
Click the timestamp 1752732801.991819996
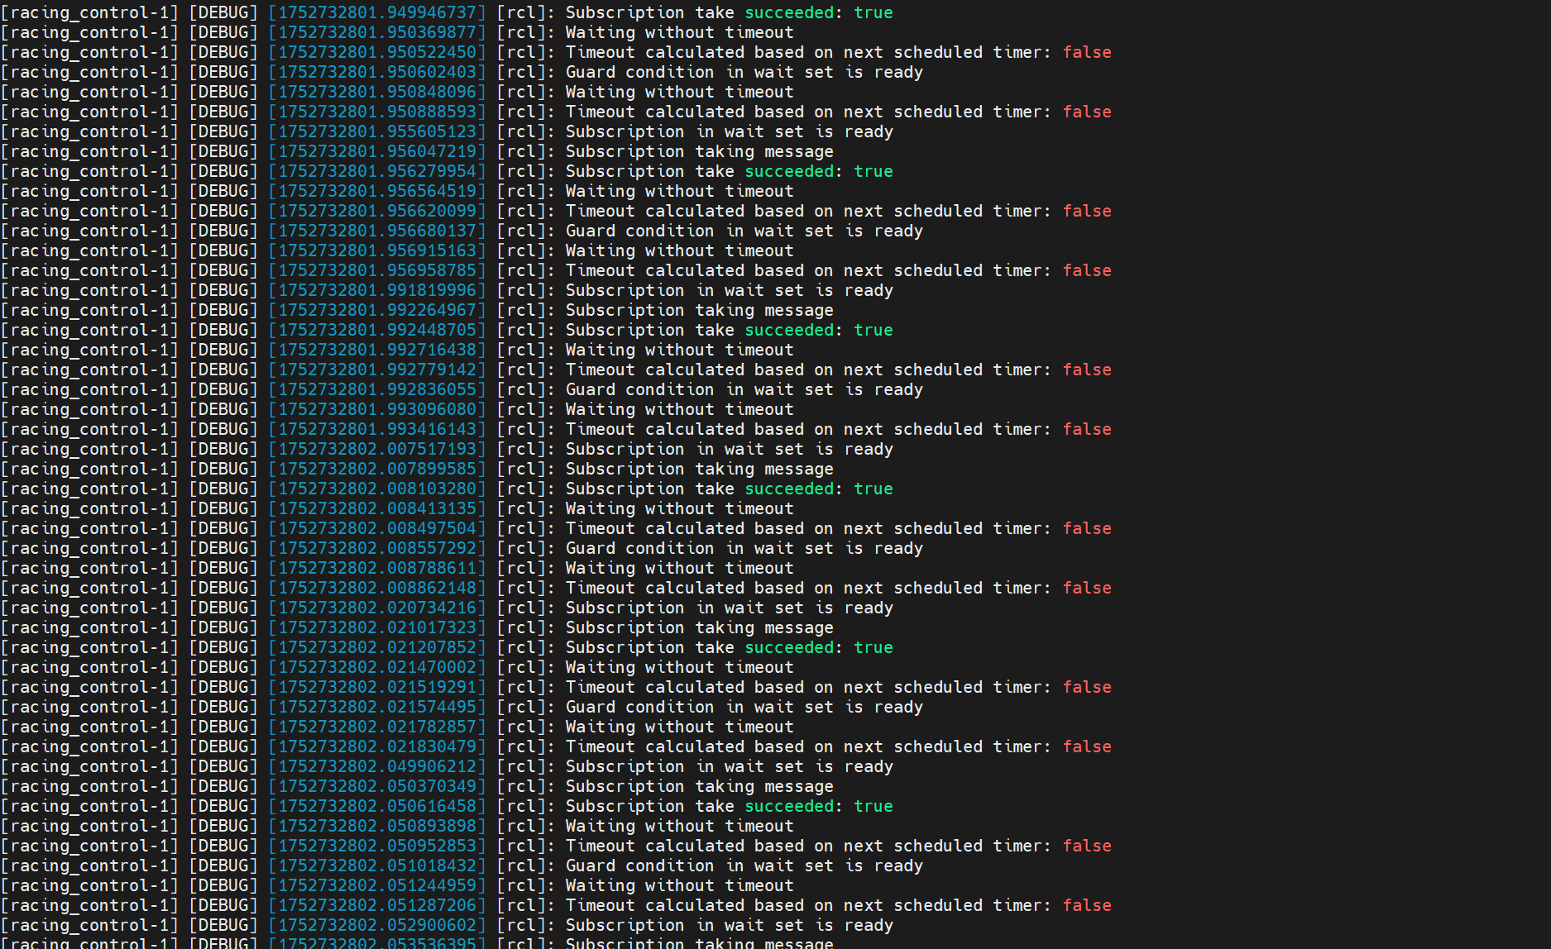pos(377,290)
